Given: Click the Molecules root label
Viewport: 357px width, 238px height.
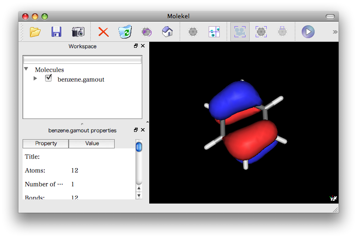Looking at the screenshot, I should click(49, 70).
